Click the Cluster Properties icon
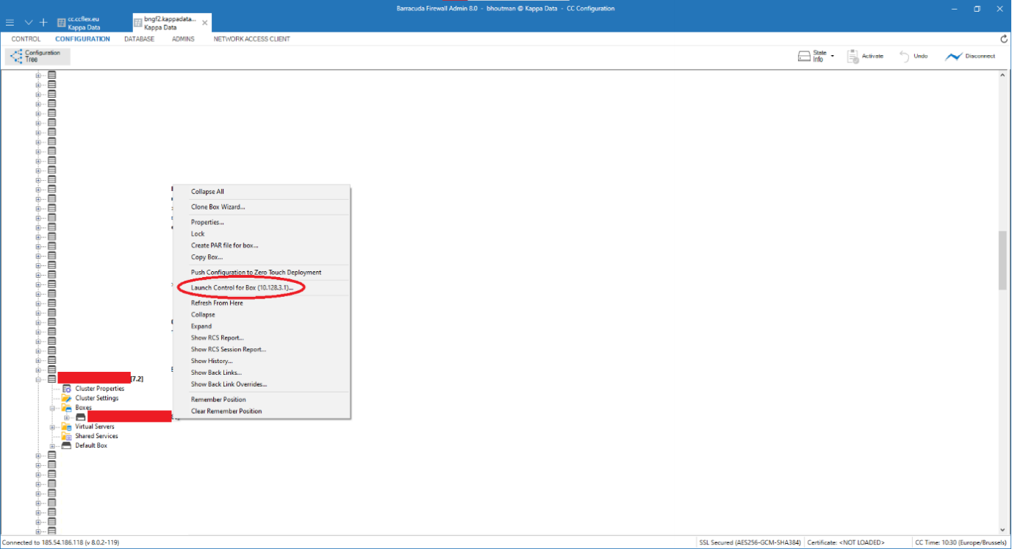 (x=67, y=389)
